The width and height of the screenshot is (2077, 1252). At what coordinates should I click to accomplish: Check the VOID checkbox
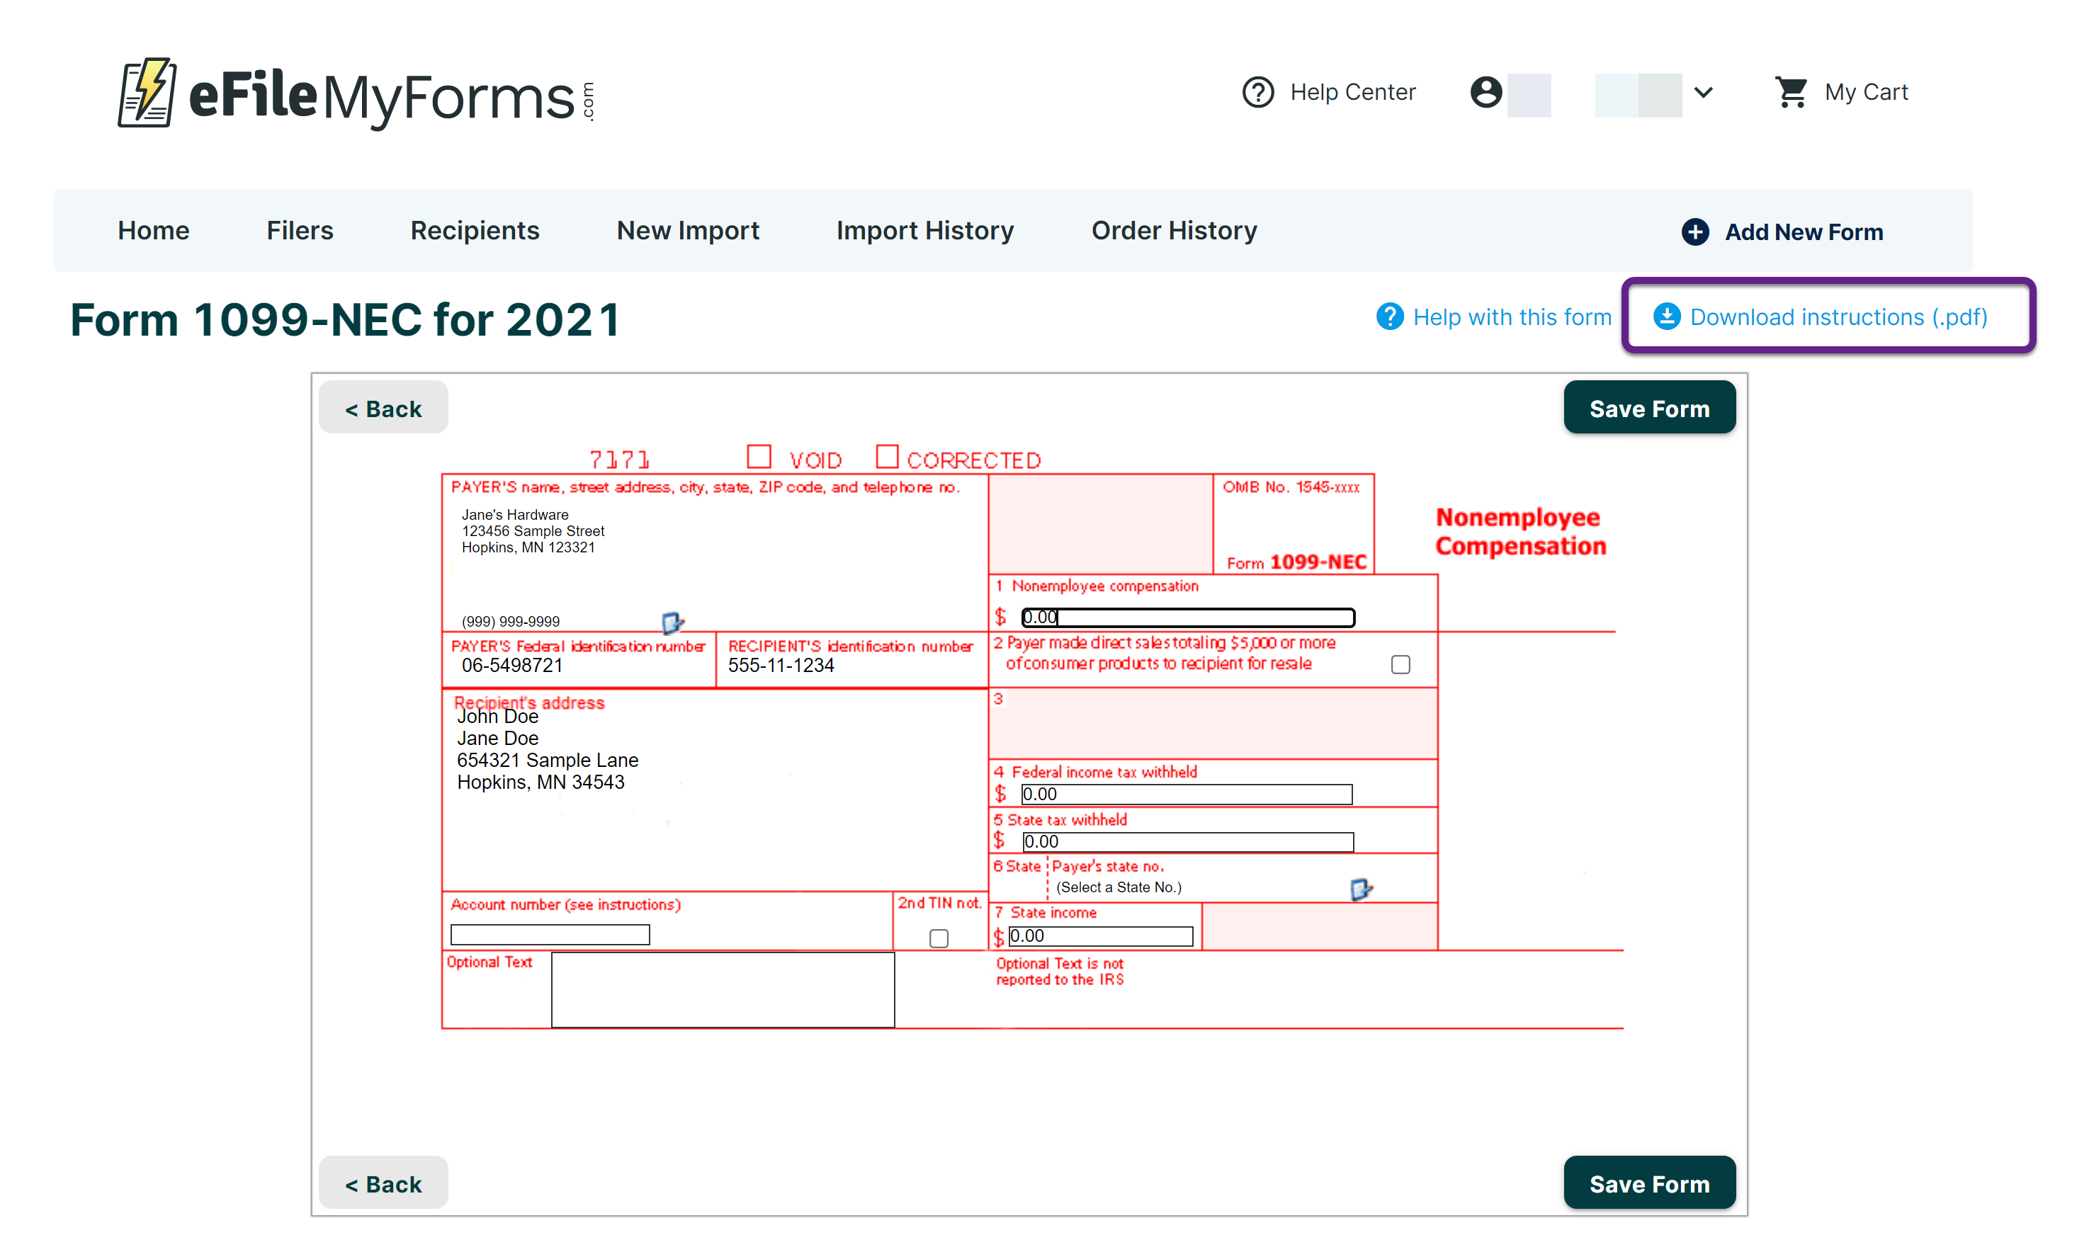pyautogui.click(x=759, y=457)
